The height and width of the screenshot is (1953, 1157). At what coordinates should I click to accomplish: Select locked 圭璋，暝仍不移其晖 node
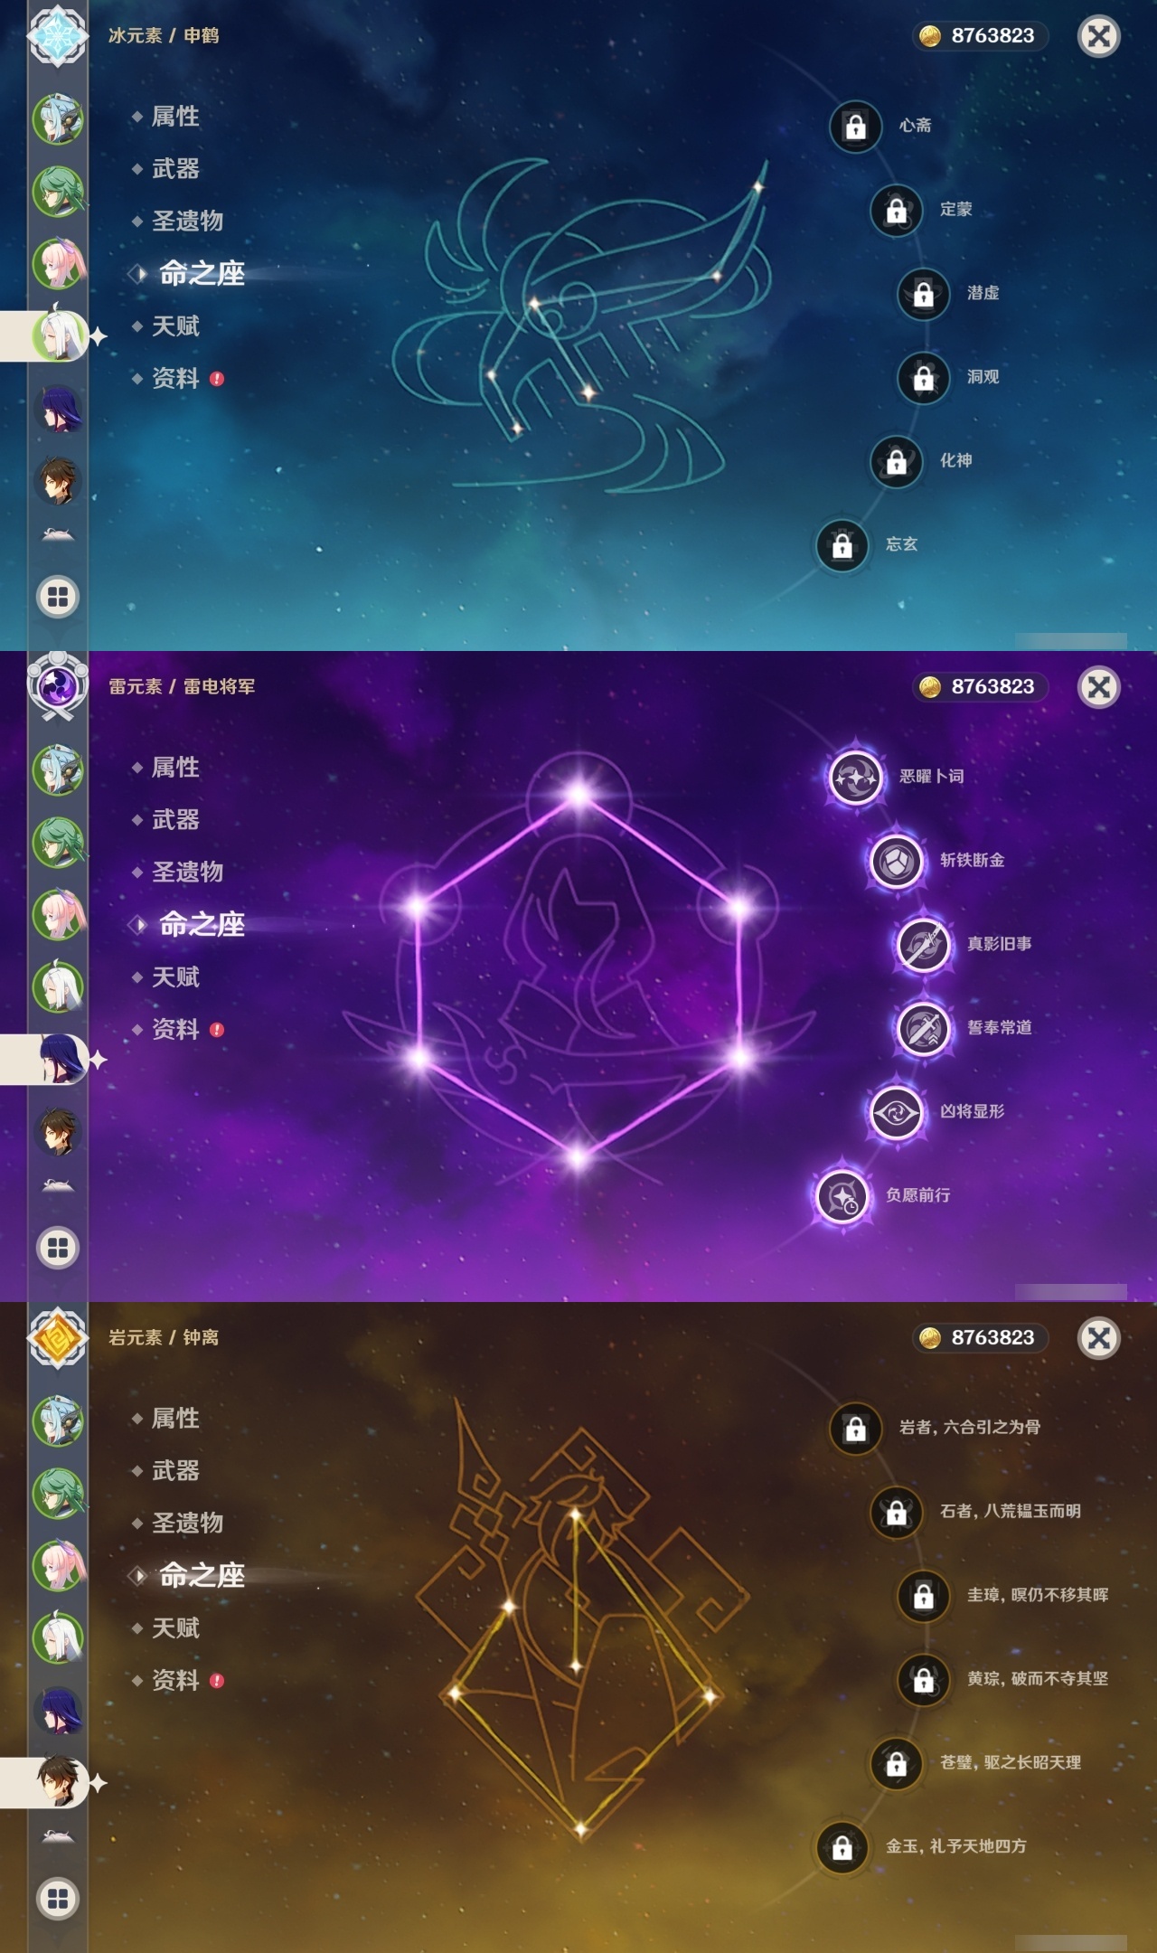coord(923,1596)
